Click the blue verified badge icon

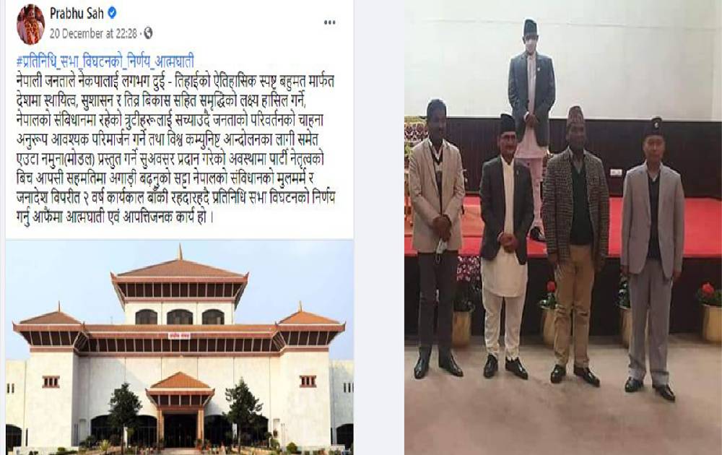coord(112,13)
